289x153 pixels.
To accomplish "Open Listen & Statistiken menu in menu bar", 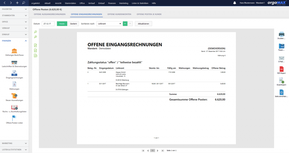I will pyautogui.click(x=140, y=3).
